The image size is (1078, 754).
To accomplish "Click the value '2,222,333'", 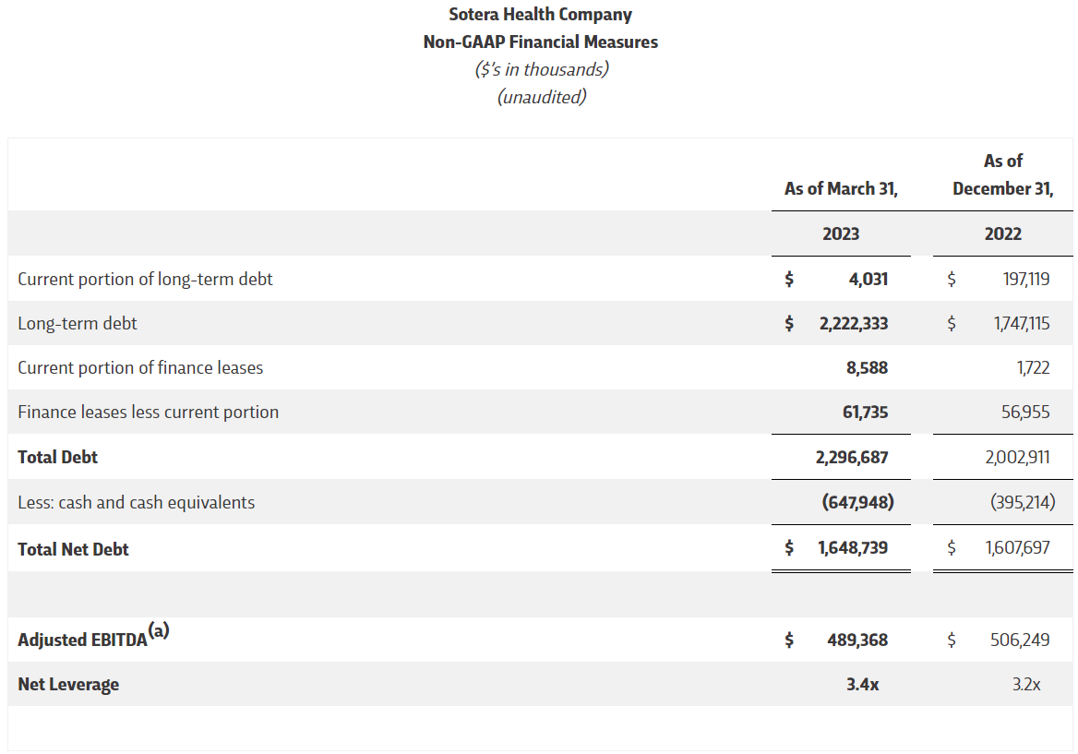I will [x=853, y=323].
